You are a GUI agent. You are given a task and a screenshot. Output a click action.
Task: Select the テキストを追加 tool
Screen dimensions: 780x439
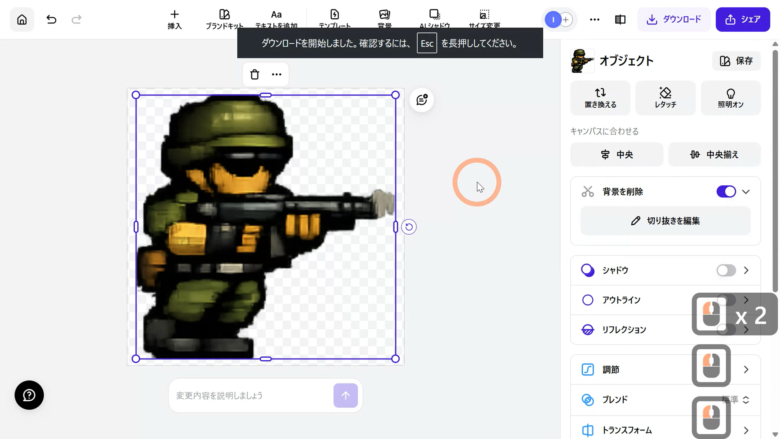[x=276, y=20]
